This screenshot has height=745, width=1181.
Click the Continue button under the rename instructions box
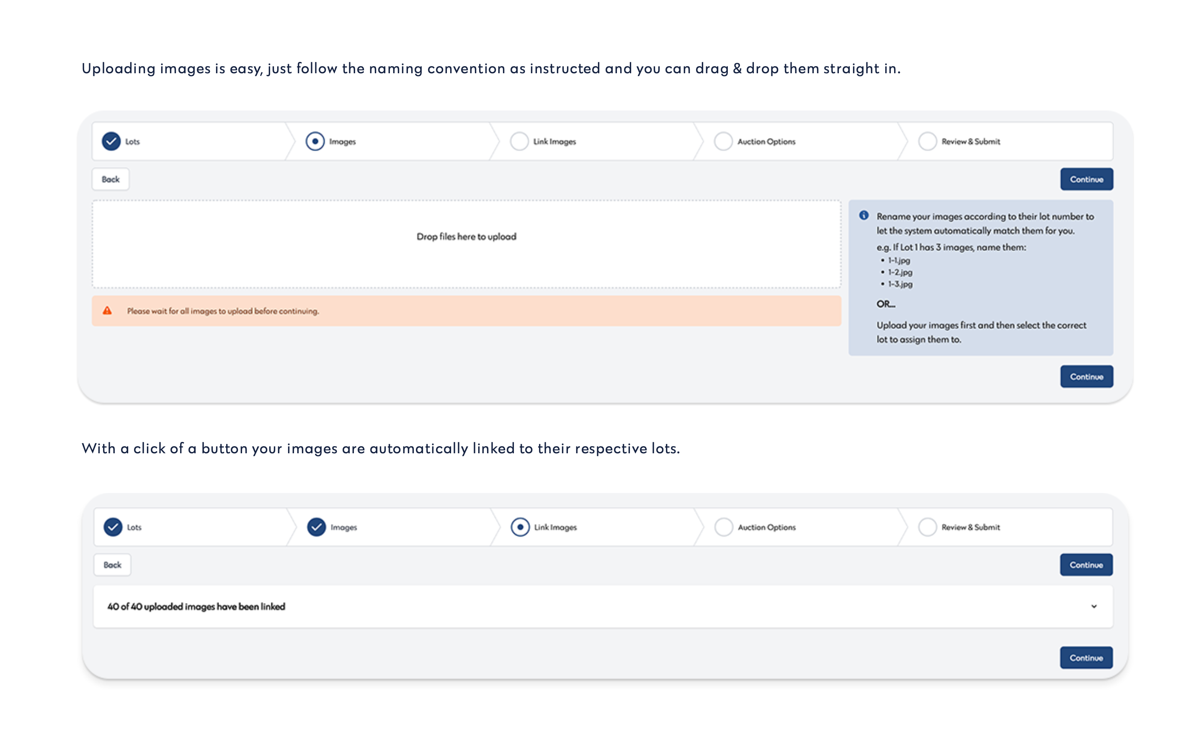1086,376
